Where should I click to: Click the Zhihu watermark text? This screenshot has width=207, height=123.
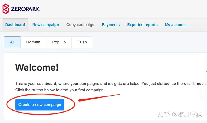pos(179,114)
